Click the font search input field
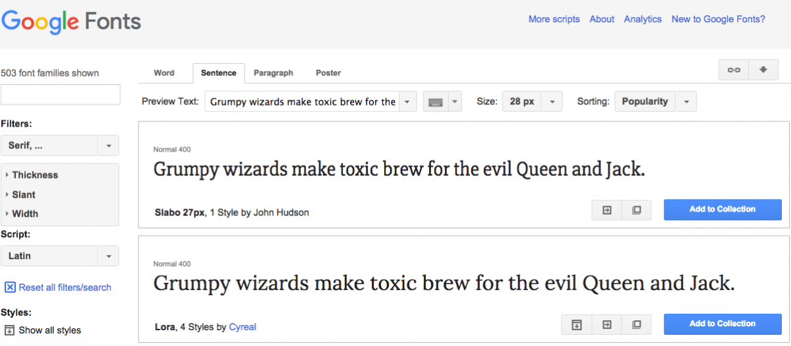 pyautogui.click(x=61, y=95)
